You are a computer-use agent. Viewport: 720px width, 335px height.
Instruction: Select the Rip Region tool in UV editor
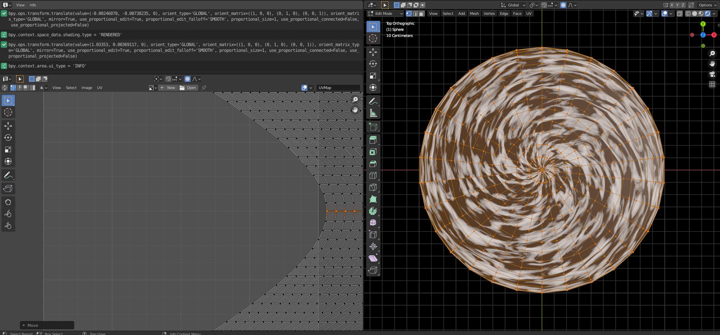[x=8, y=189]
